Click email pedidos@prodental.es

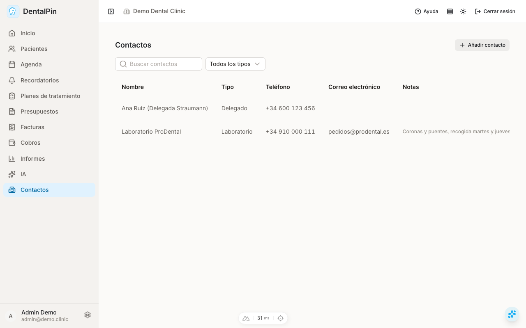pyautogui.click(x=359, y=132)
